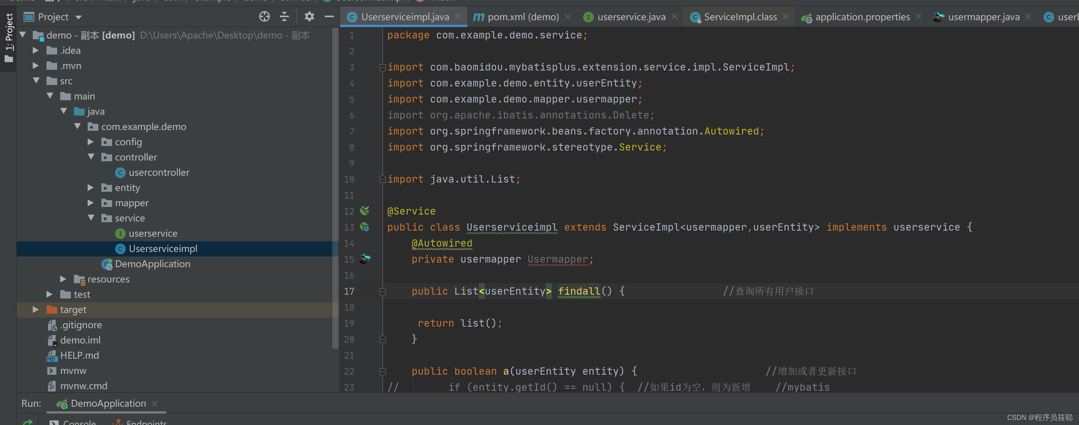This screenshot has height=425, width=1079.
Task: Click the Project tree vertical scrollbar
Action: pyautogui.click(x=335, y=188)
